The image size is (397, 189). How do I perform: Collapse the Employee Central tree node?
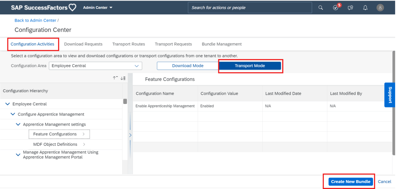tap(8, 104)
